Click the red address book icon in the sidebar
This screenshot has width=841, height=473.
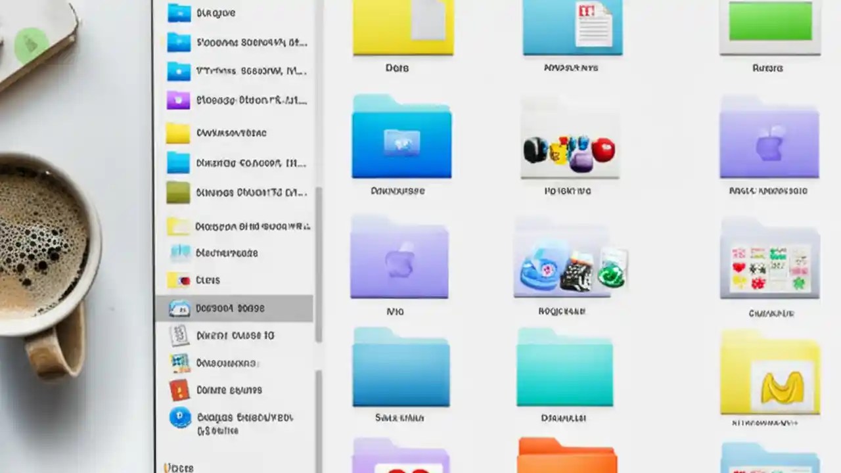179,390
